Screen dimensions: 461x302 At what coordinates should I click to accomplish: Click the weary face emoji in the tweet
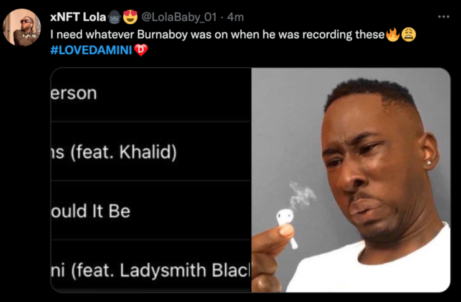[407, 35]
